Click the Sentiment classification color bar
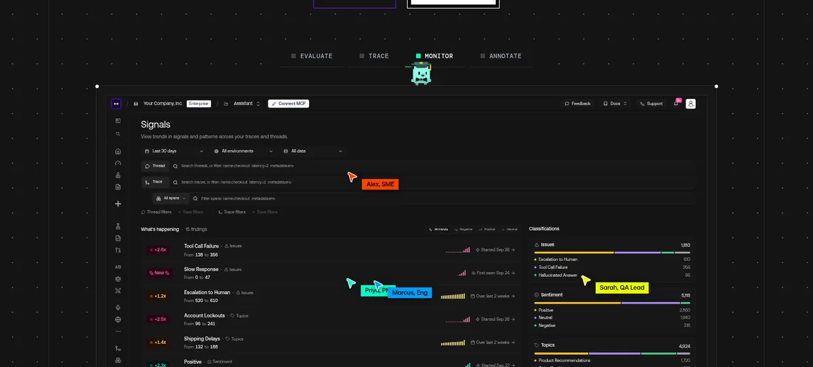813x367 pixels. tap(612, 303)
